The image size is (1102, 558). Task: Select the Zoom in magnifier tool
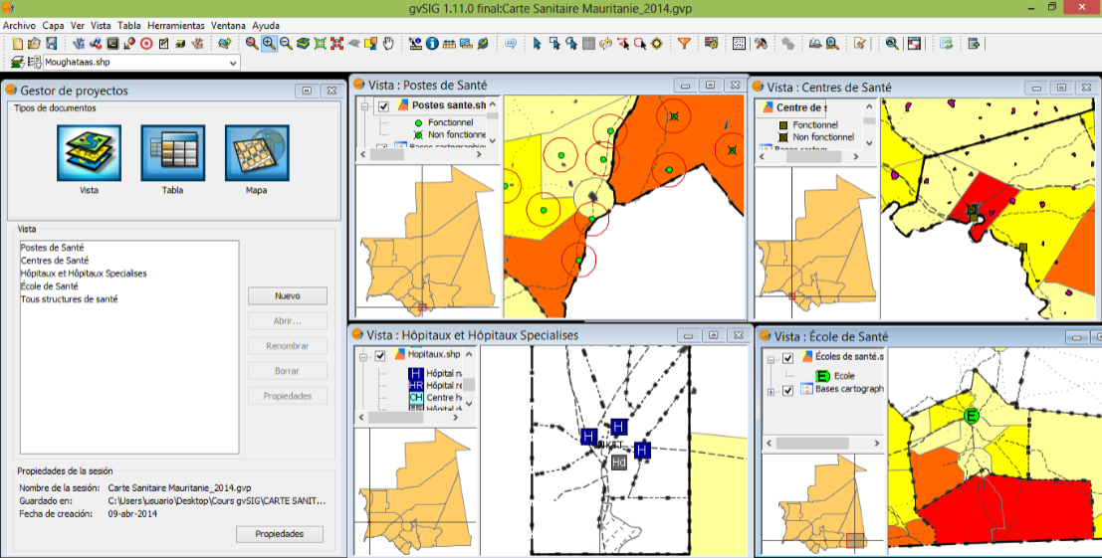pos(269,44)
